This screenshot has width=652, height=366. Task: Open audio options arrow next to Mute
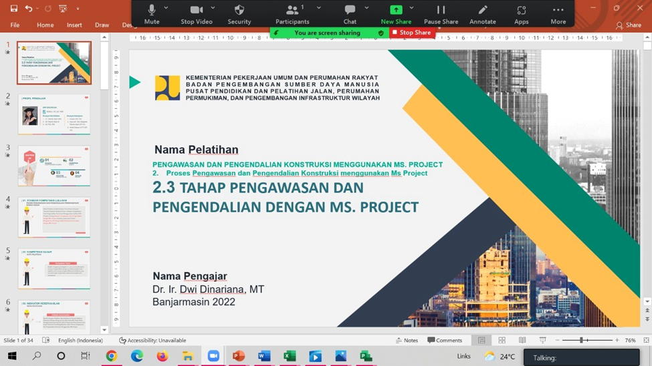pyautogui.click(x=166, y=8)
